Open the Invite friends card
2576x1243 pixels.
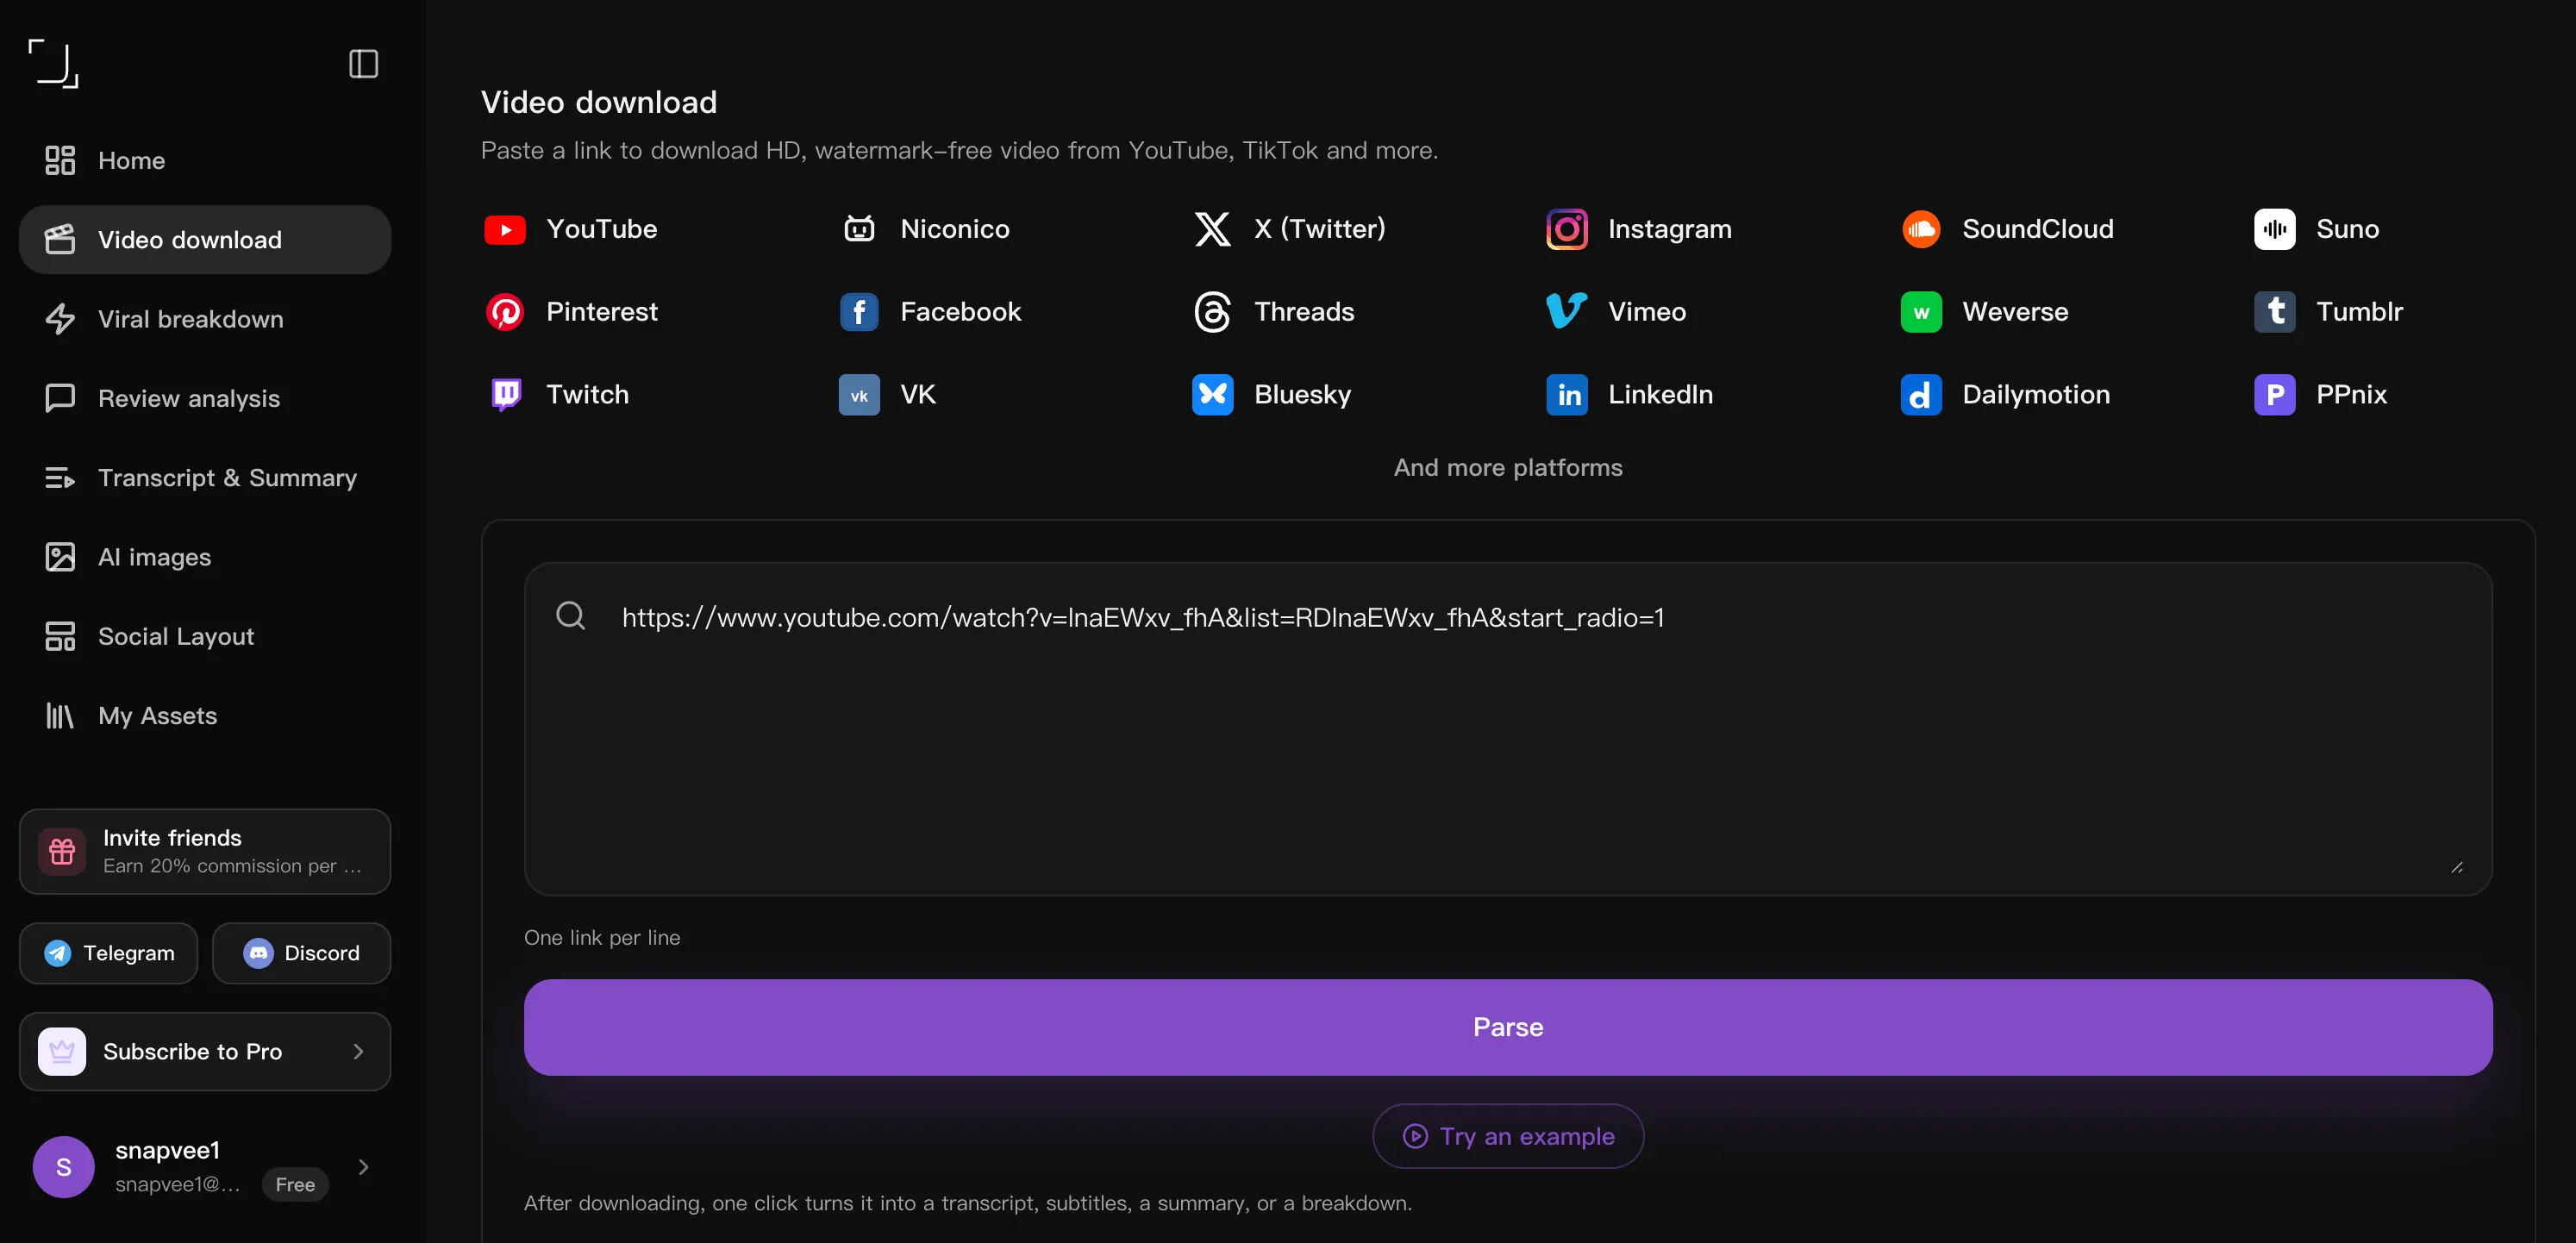tap(204, 851)
